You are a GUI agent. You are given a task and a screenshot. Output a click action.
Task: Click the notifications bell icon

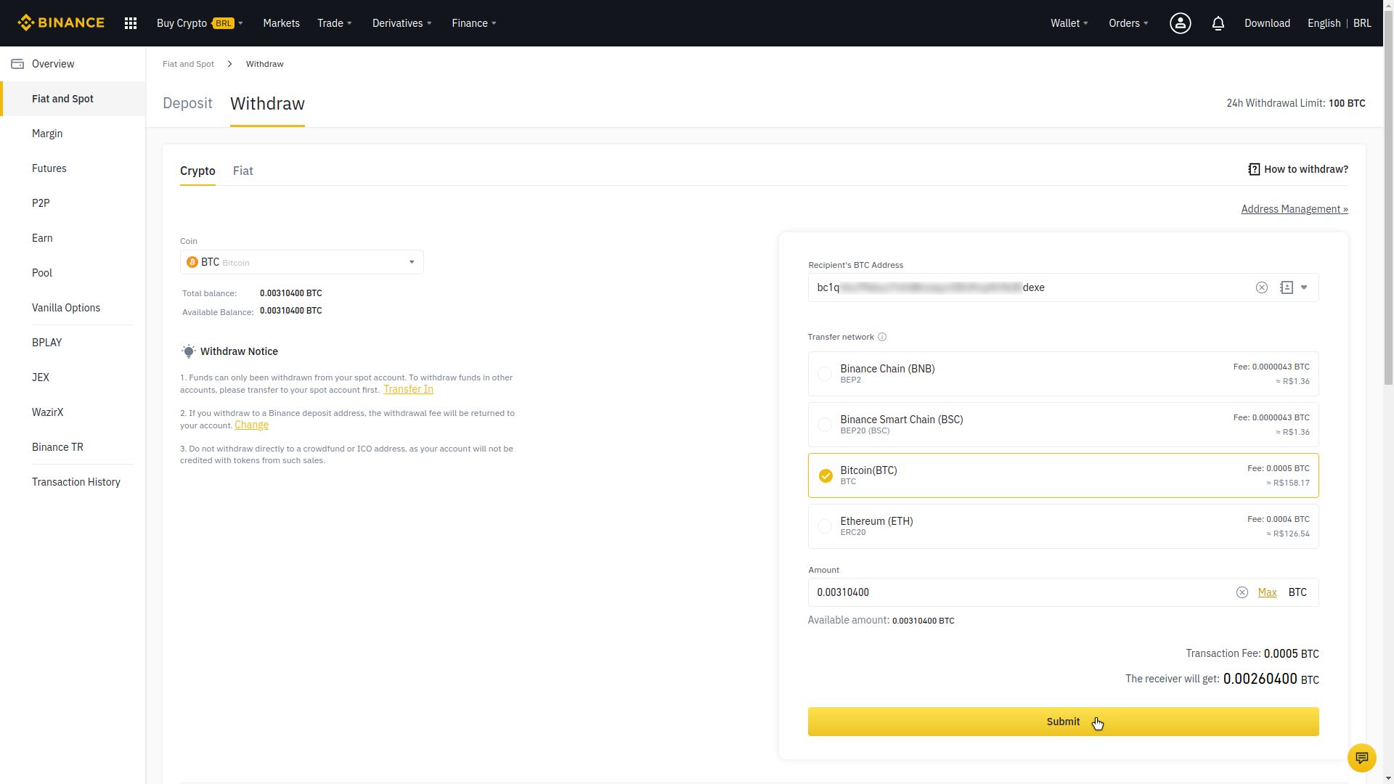(x=1218, y=23)
